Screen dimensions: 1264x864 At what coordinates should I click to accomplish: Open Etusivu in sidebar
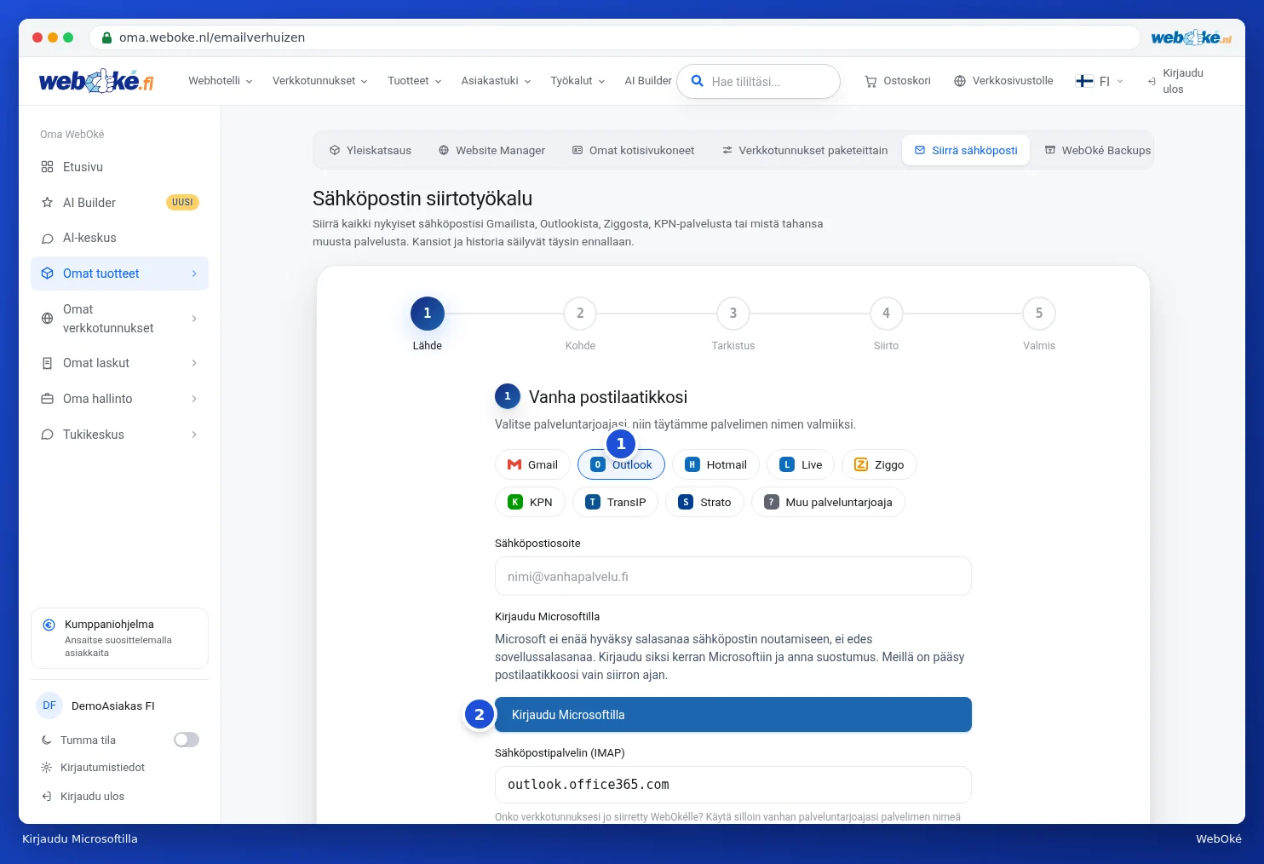pyautogui.click(x=119, y=167)
